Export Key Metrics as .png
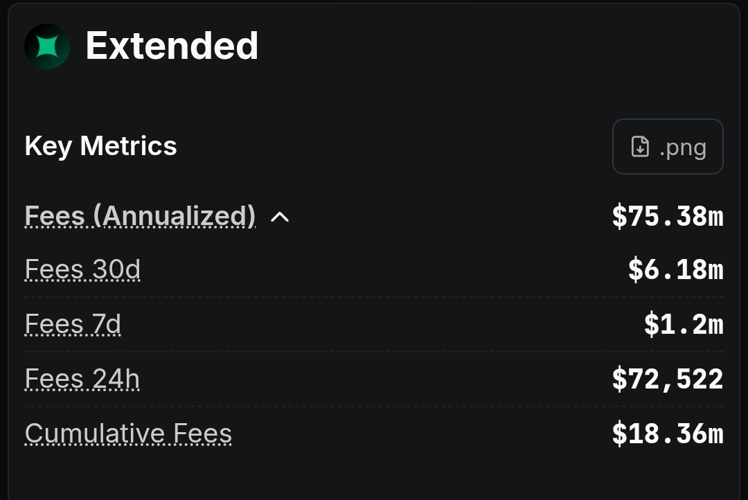This screenshot has height=500, width=748. [x=668, y=147]
